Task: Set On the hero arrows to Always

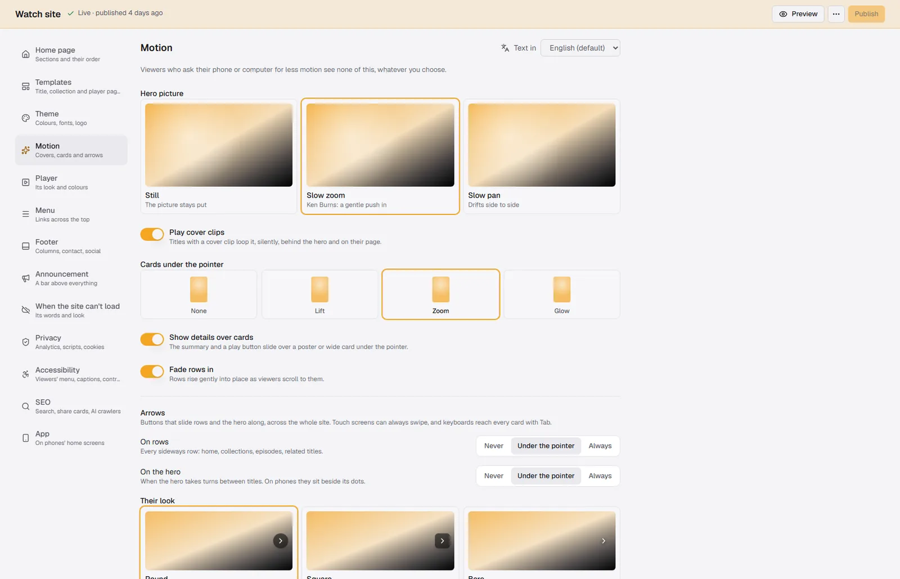Action: [x=600, y=475]
